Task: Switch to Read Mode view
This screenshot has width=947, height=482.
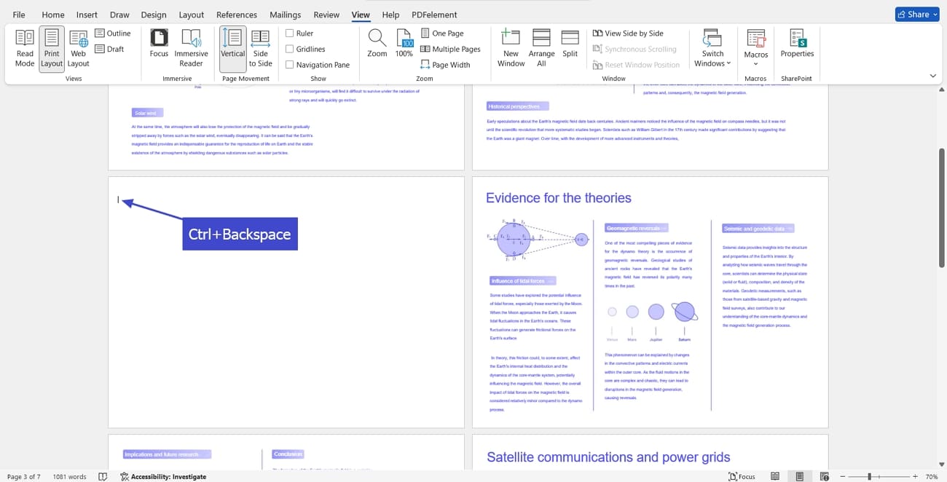Action: coord(25,49)
